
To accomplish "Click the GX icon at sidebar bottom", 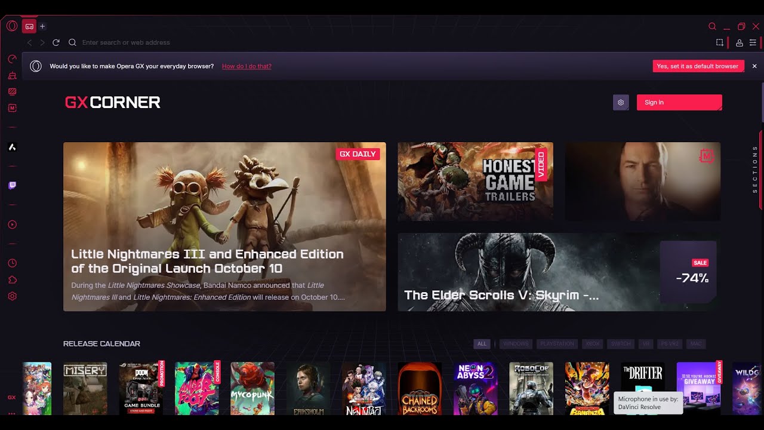I will click(x=12, y=397).
